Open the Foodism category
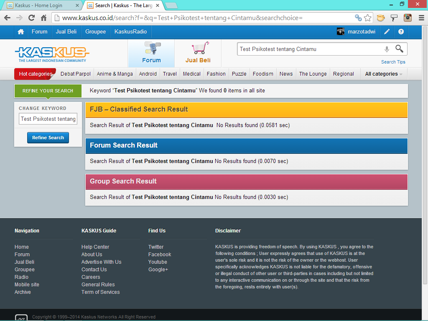This screenshot has height=321, width=428. click(263, 74)
